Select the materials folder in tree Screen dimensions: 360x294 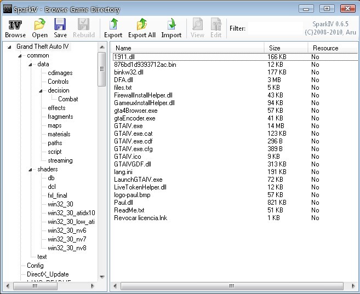tap(59, 134)
